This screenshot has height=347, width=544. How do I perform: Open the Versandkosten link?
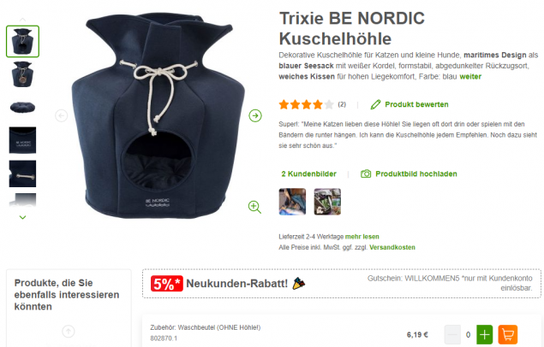(392, 247)
